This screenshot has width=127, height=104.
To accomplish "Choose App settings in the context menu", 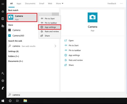I will [50, 27].
